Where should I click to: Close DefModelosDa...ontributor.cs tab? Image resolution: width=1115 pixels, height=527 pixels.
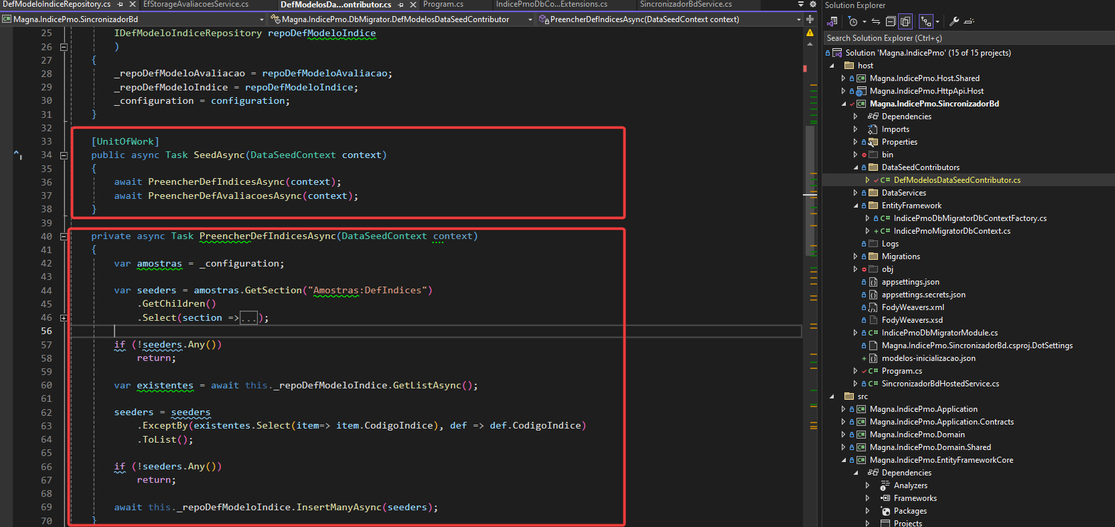point(413,4)
